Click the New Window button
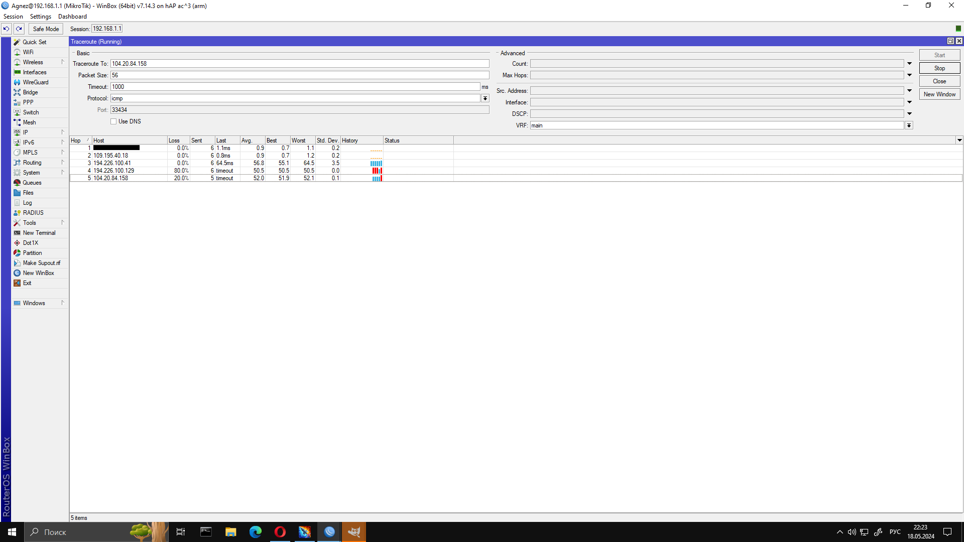 (x=939, y=94)
